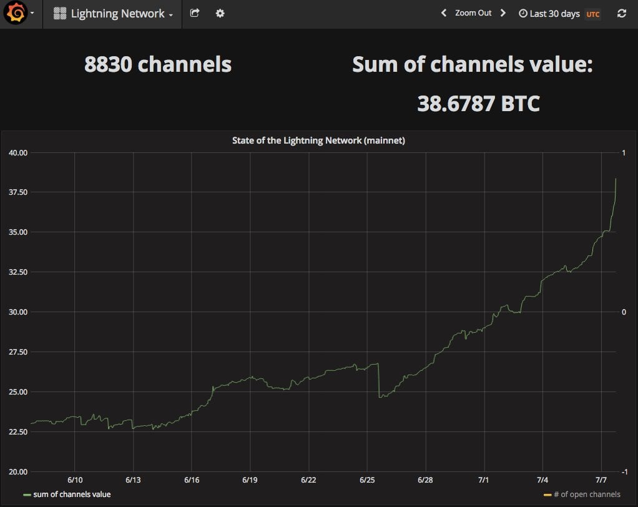The height and width of the screenshot is (507, 638).
Task: Click the 27.50 y-axis label
Action: click(18, 352)
